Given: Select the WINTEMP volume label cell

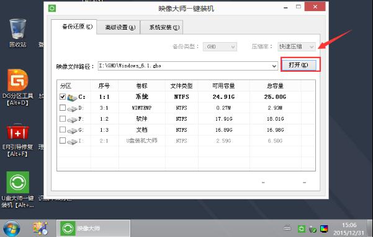Looking at the screenshot, I should (x=142, y=108).
